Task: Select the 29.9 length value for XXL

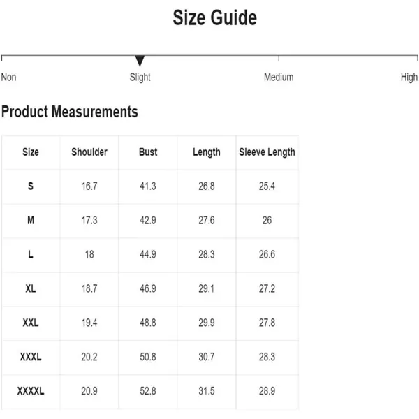Action: 207,323
